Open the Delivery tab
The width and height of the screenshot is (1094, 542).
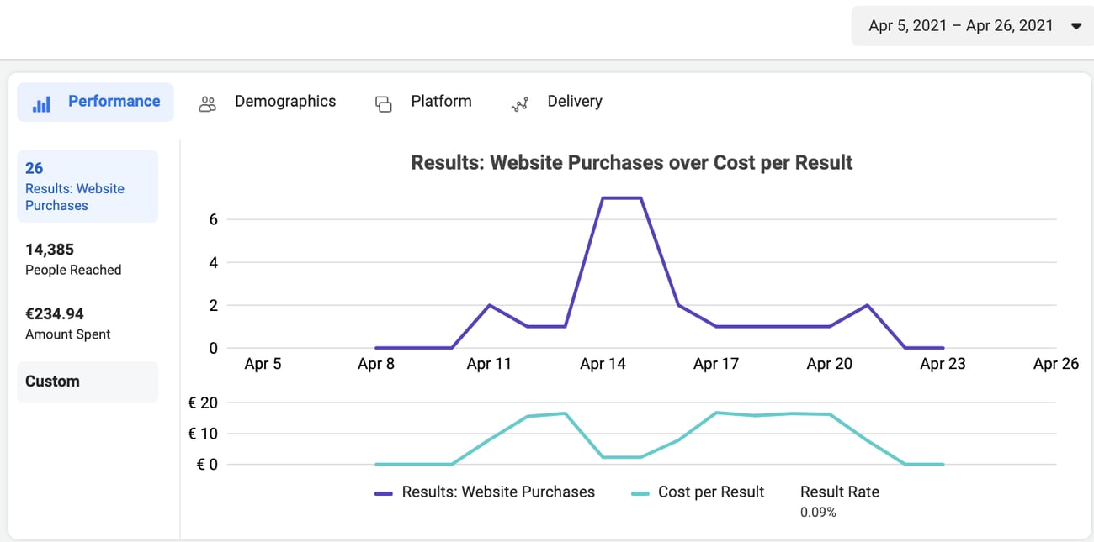coord(574,102)
